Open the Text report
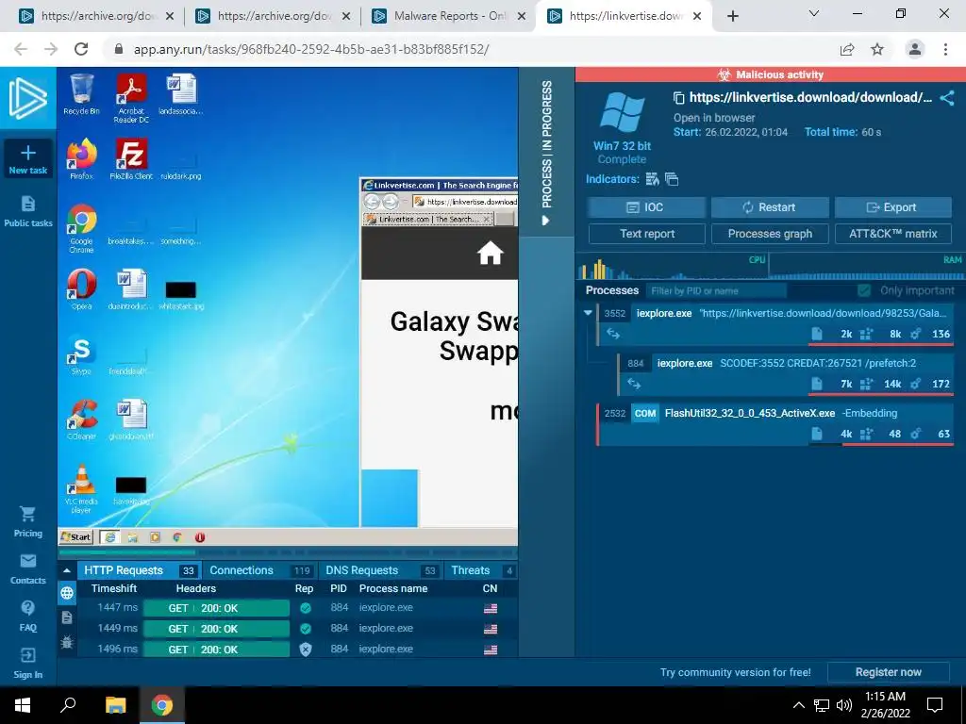966x724 pixels. pyautogui.click(x=647, y=234)
